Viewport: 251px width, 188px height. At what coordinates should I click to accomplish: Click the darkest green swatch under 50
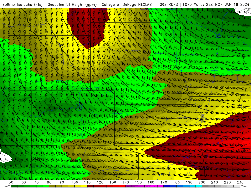click(x=14, y=186)
